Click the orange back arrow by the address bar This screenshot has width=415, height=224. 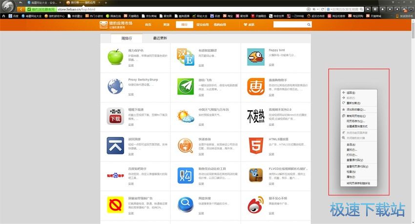(x=21, y=9)
